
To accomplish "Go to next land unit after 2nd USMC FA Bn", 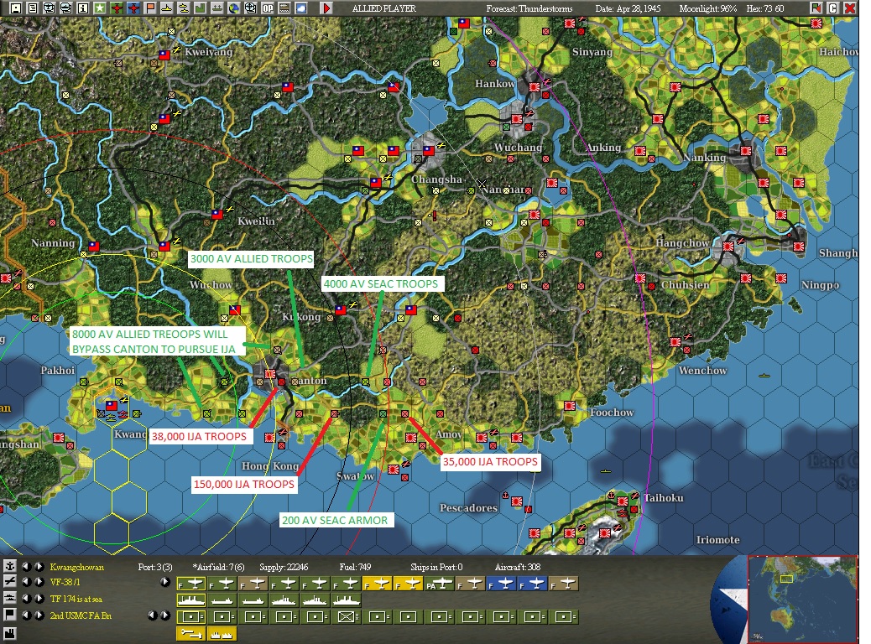I will pos(39,615).
